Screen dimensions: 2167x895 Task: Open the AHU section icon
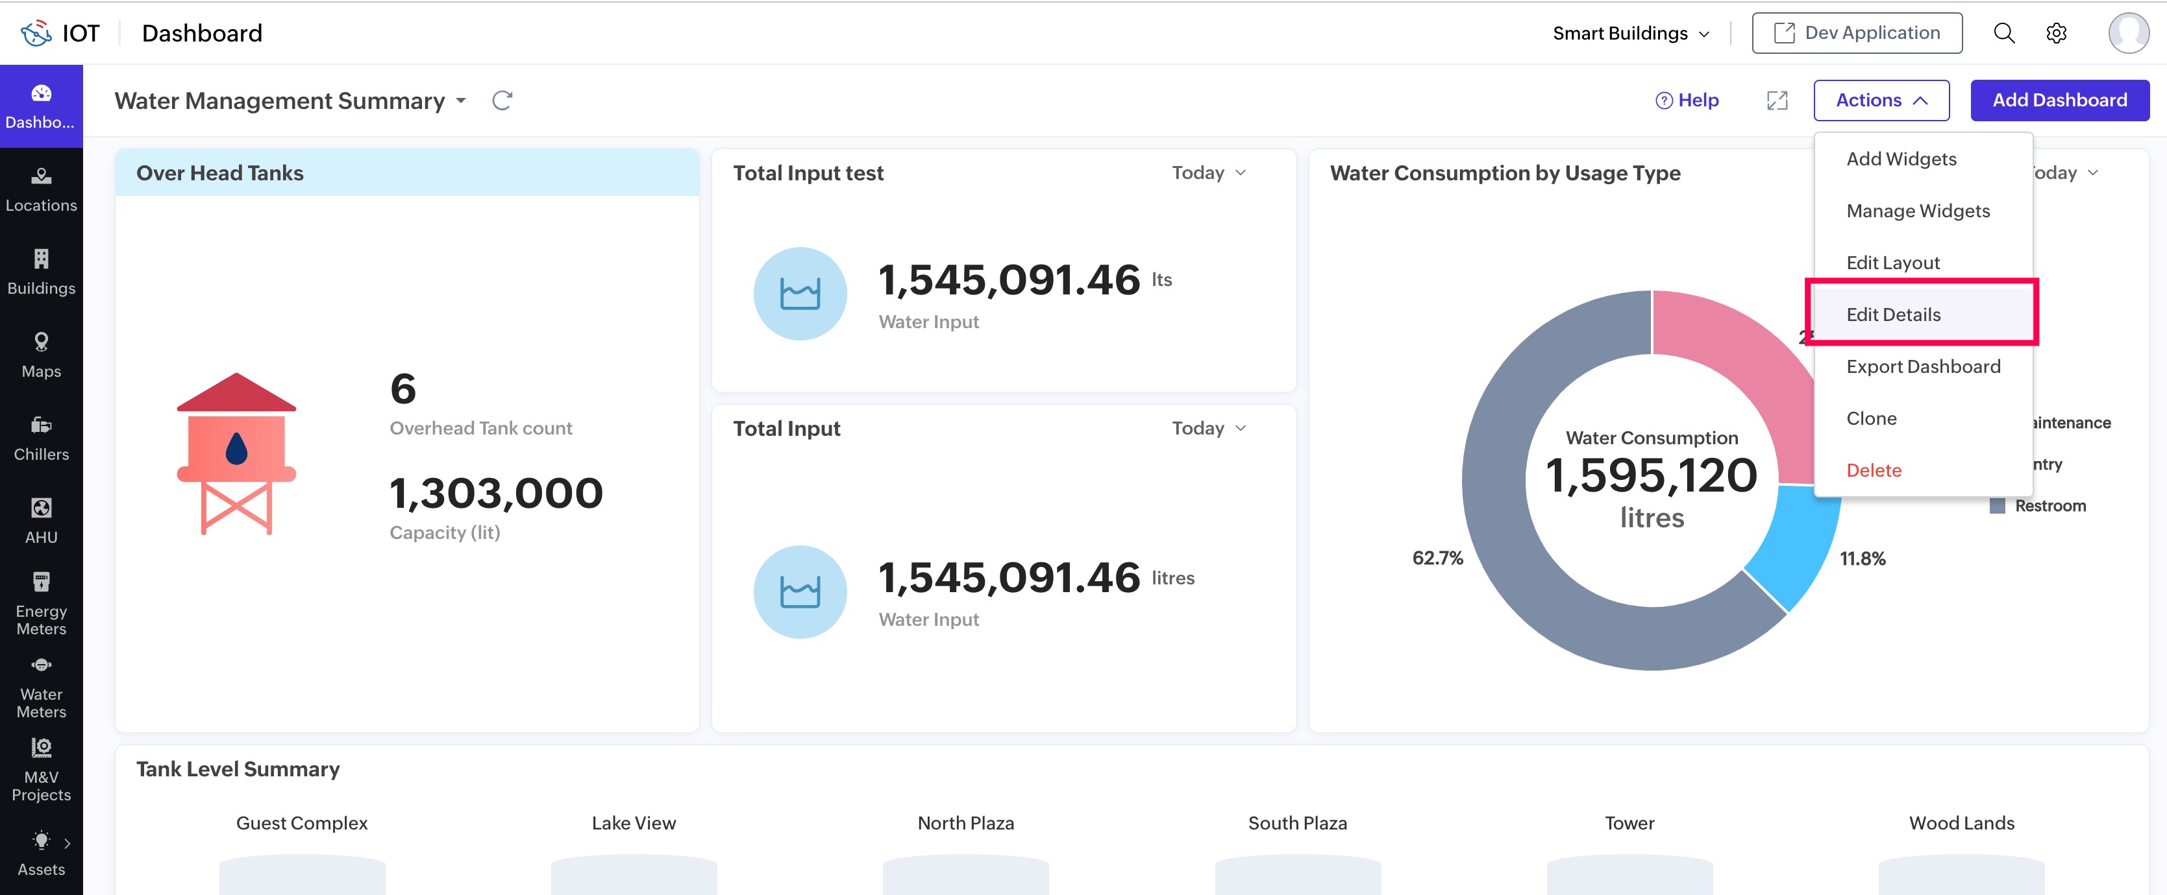click(x=41, y=508)
